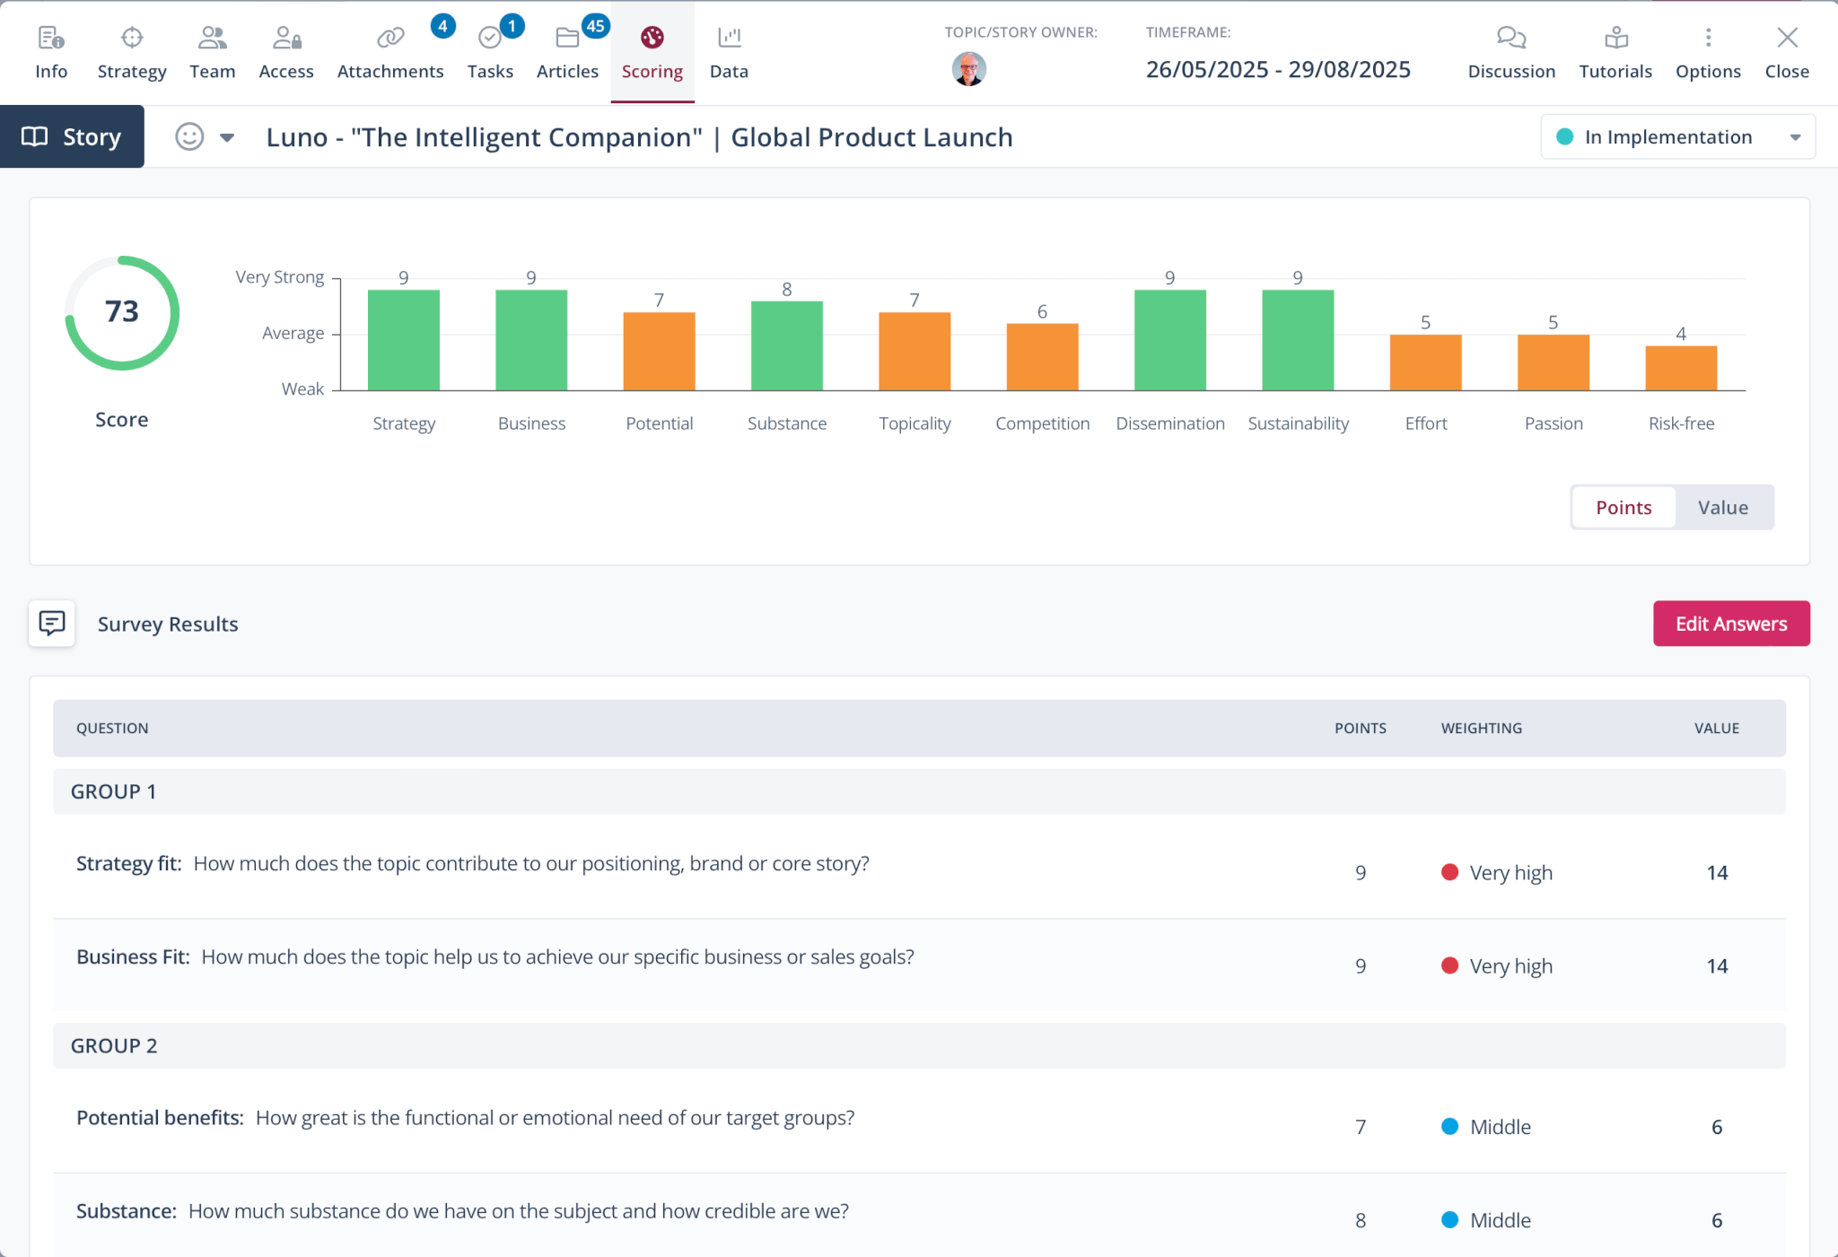The height and width of the screenshot is (1257, 1838).
Task: Expand the In Implementation status dropdown
Action: click(x=1795, y=136)
